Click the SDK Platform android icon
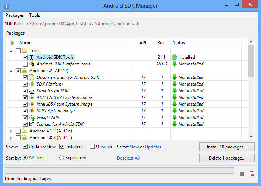 coord(32,84)
